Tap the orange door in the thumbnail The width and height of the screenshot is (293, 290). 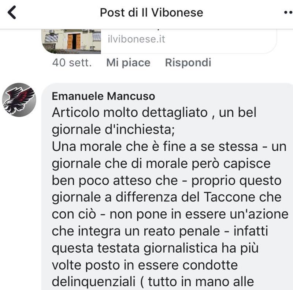click(x=74, y=41)
